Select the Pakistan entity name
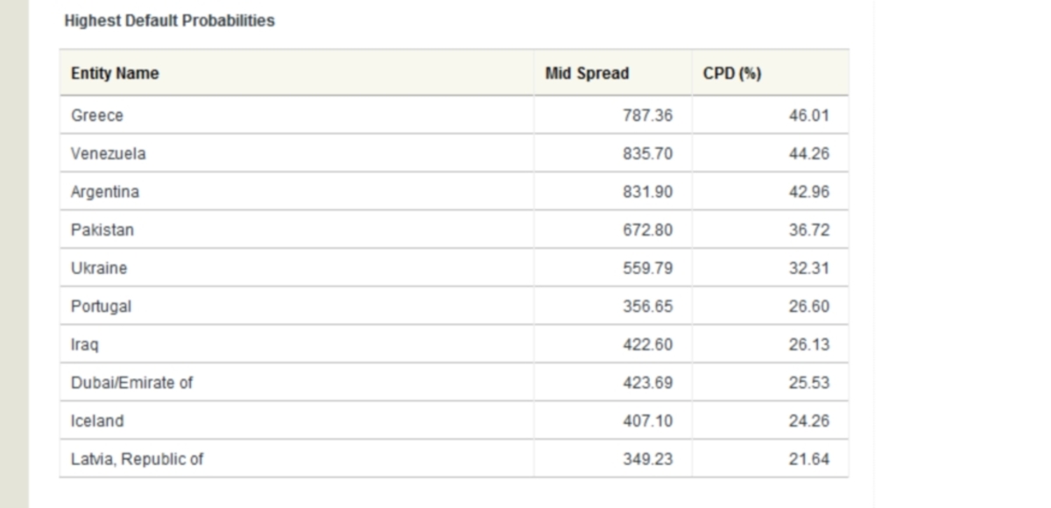 coord(102,230)
